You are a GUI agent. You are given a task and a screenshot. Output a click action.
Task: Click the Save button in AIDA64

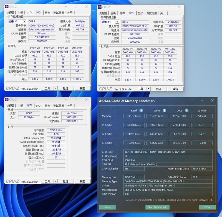tap(107, 207)
